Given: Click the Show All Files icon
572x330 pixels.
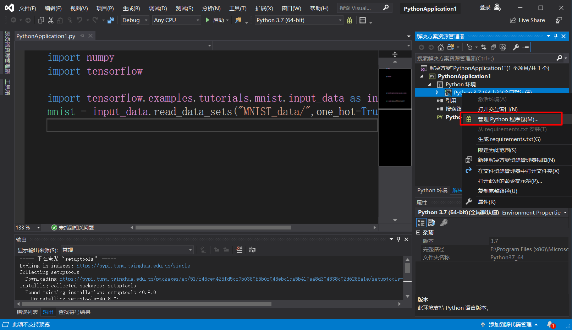Looking at the screenshot, I should click(503, 47).
